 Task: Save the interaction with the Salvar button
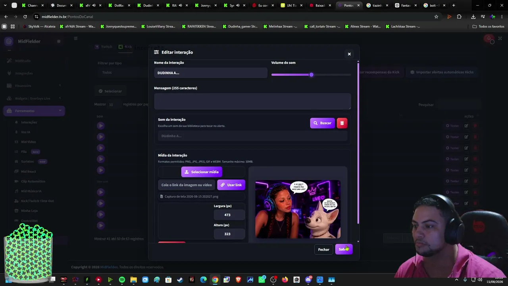[x=344, y=249]
